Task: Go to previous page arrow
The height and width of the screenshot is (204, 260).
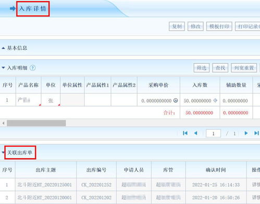Action: pyautogui.click(x=195, y=133)
